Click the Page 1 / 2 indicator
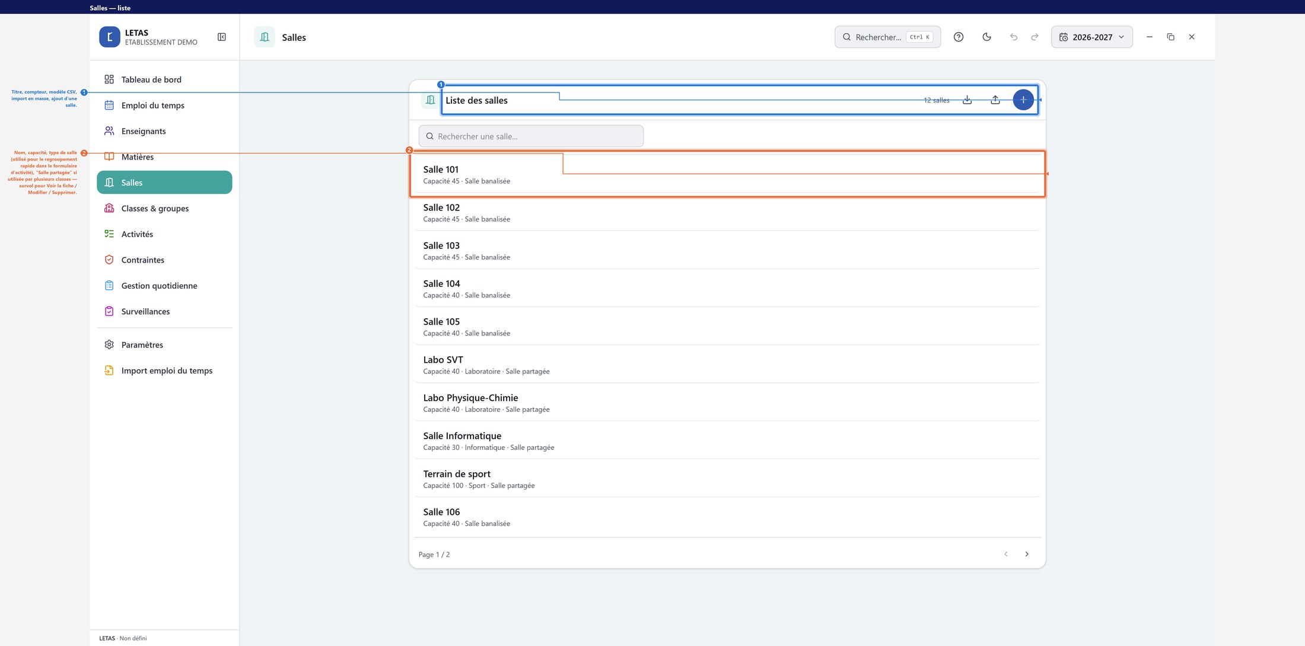The width and height of the screenshot is (1305, 646). click(x=434, y=555)
